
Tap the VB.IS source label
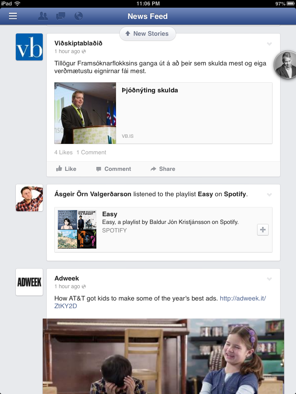coord(128,136)
